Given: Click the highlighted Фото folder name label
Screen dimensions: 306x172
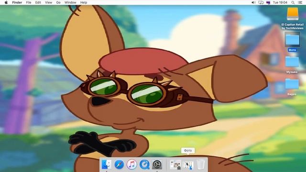Looking at the screenshot, I should point(292,50).
